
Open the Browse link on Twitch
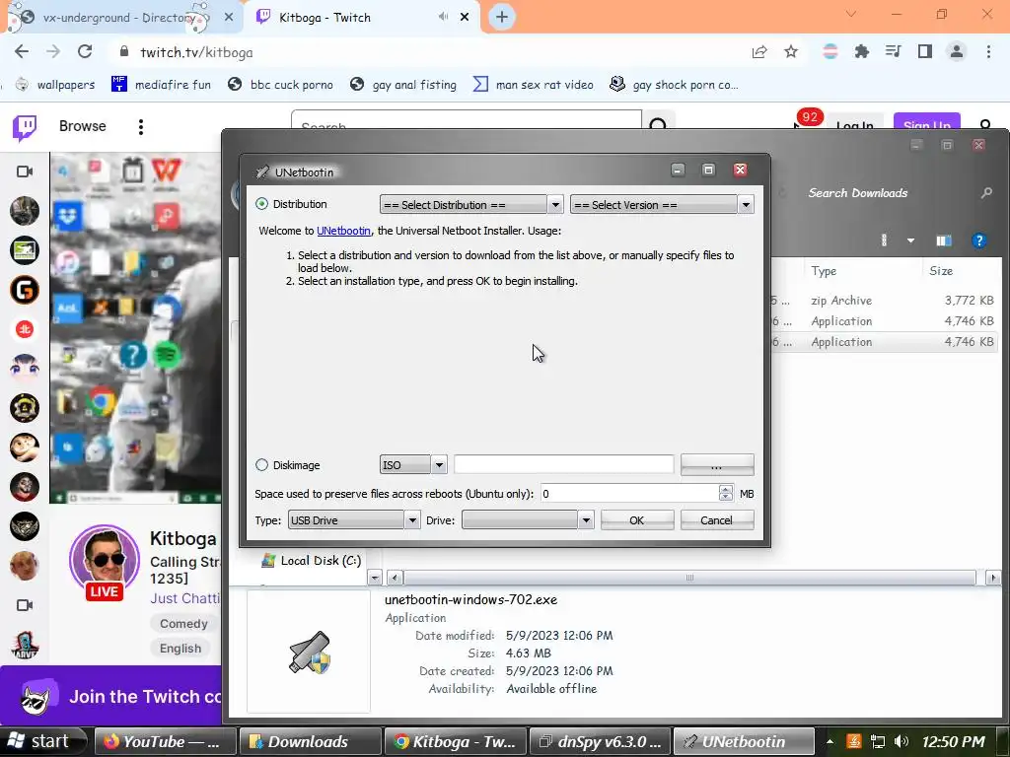coord(83,126)
